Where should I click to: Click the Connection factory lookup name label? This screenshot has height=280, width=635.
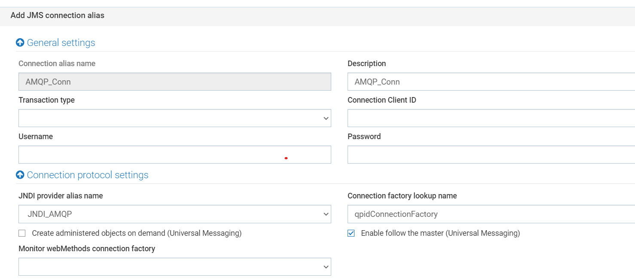click(x=402, y=196)
